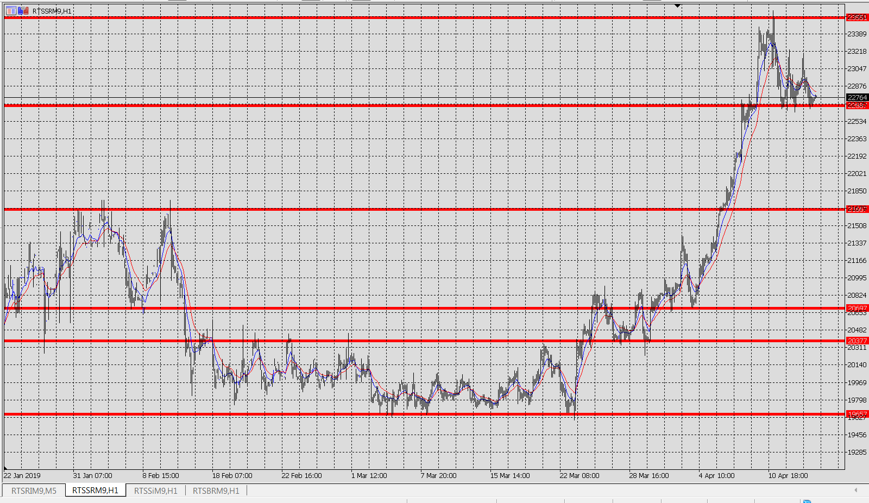
Task: Click the chart title RTSSRM9,H1 at top
Action: pyautogui.click(x=52, y=11)
